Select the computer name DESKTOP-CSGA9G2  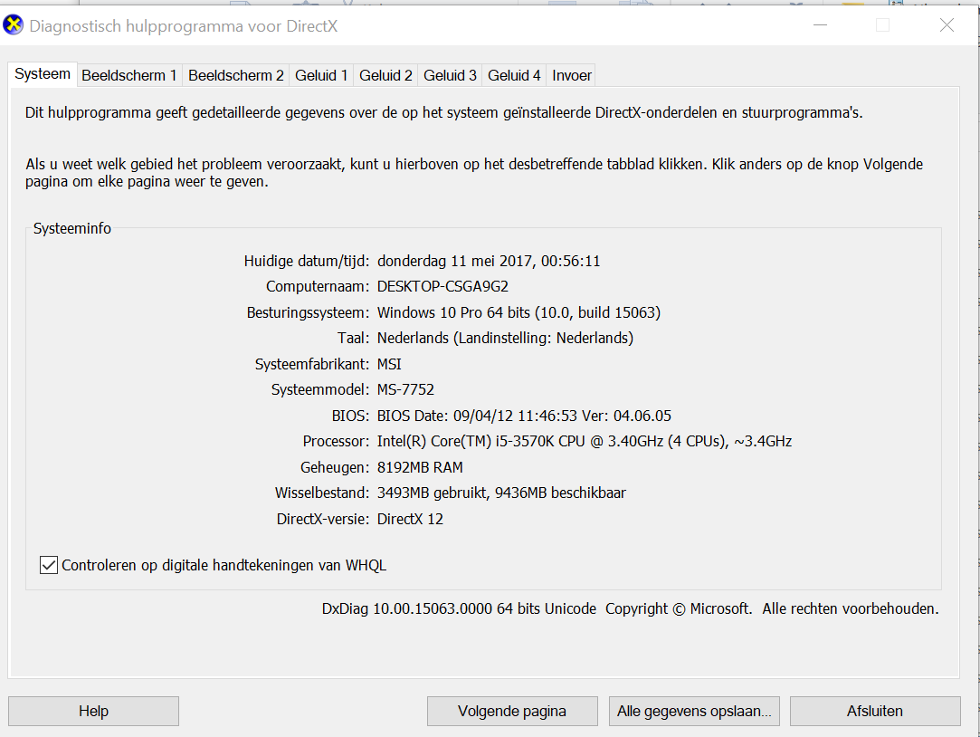coord(442,287)
